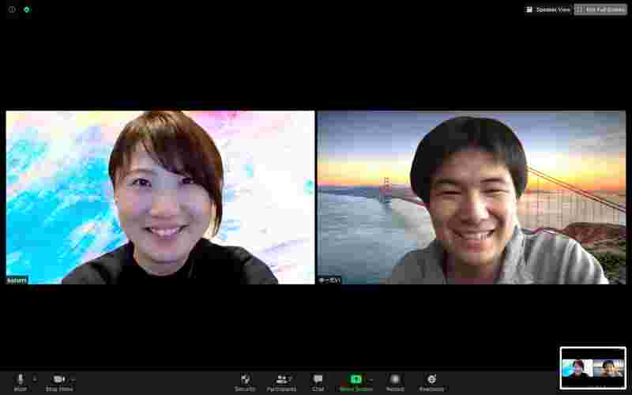Select the right participant's video with bridge background
Image resolution: width=632 pixels, height=395 pixels.
(x=472, y=197)
